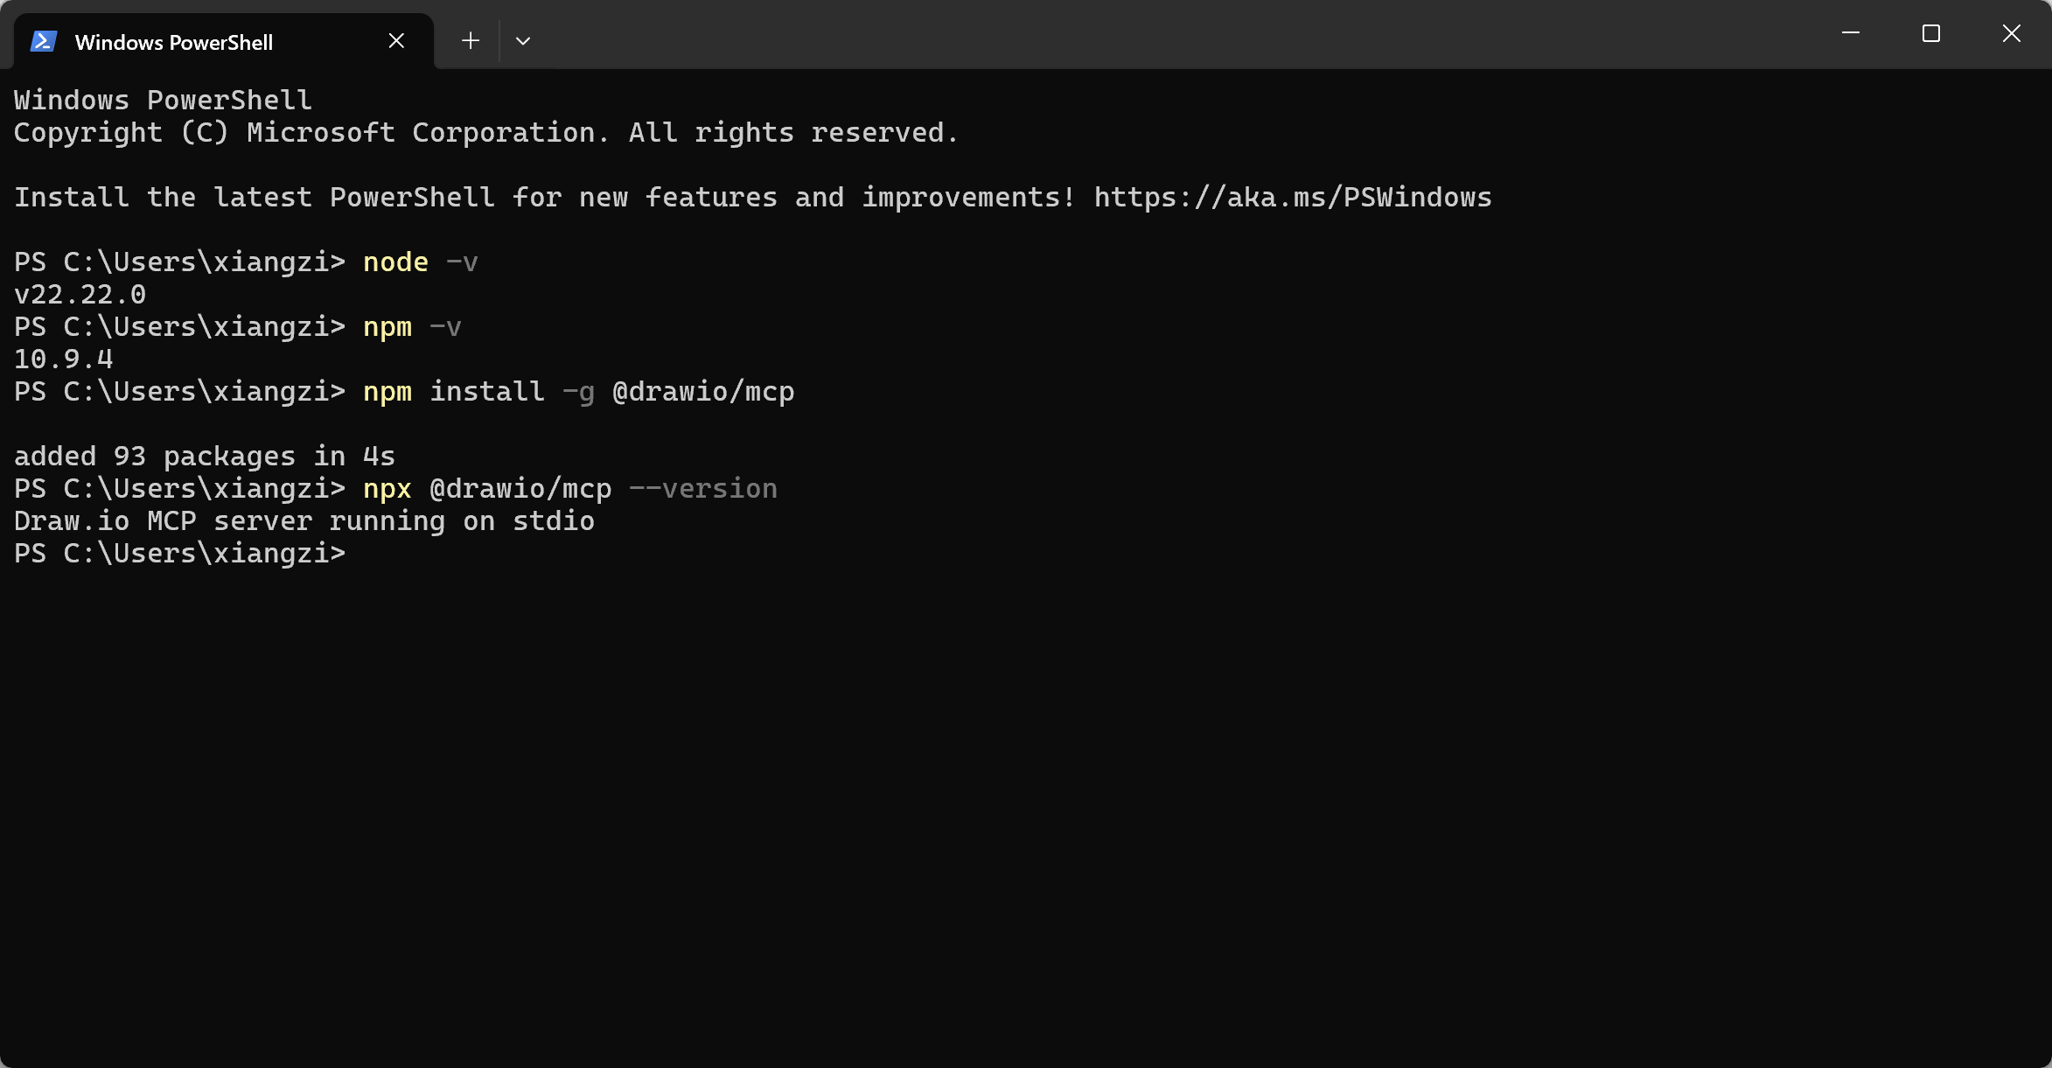Click the node -v command text
This screenshot has height=1068, width=2052.
coord(421,262)
